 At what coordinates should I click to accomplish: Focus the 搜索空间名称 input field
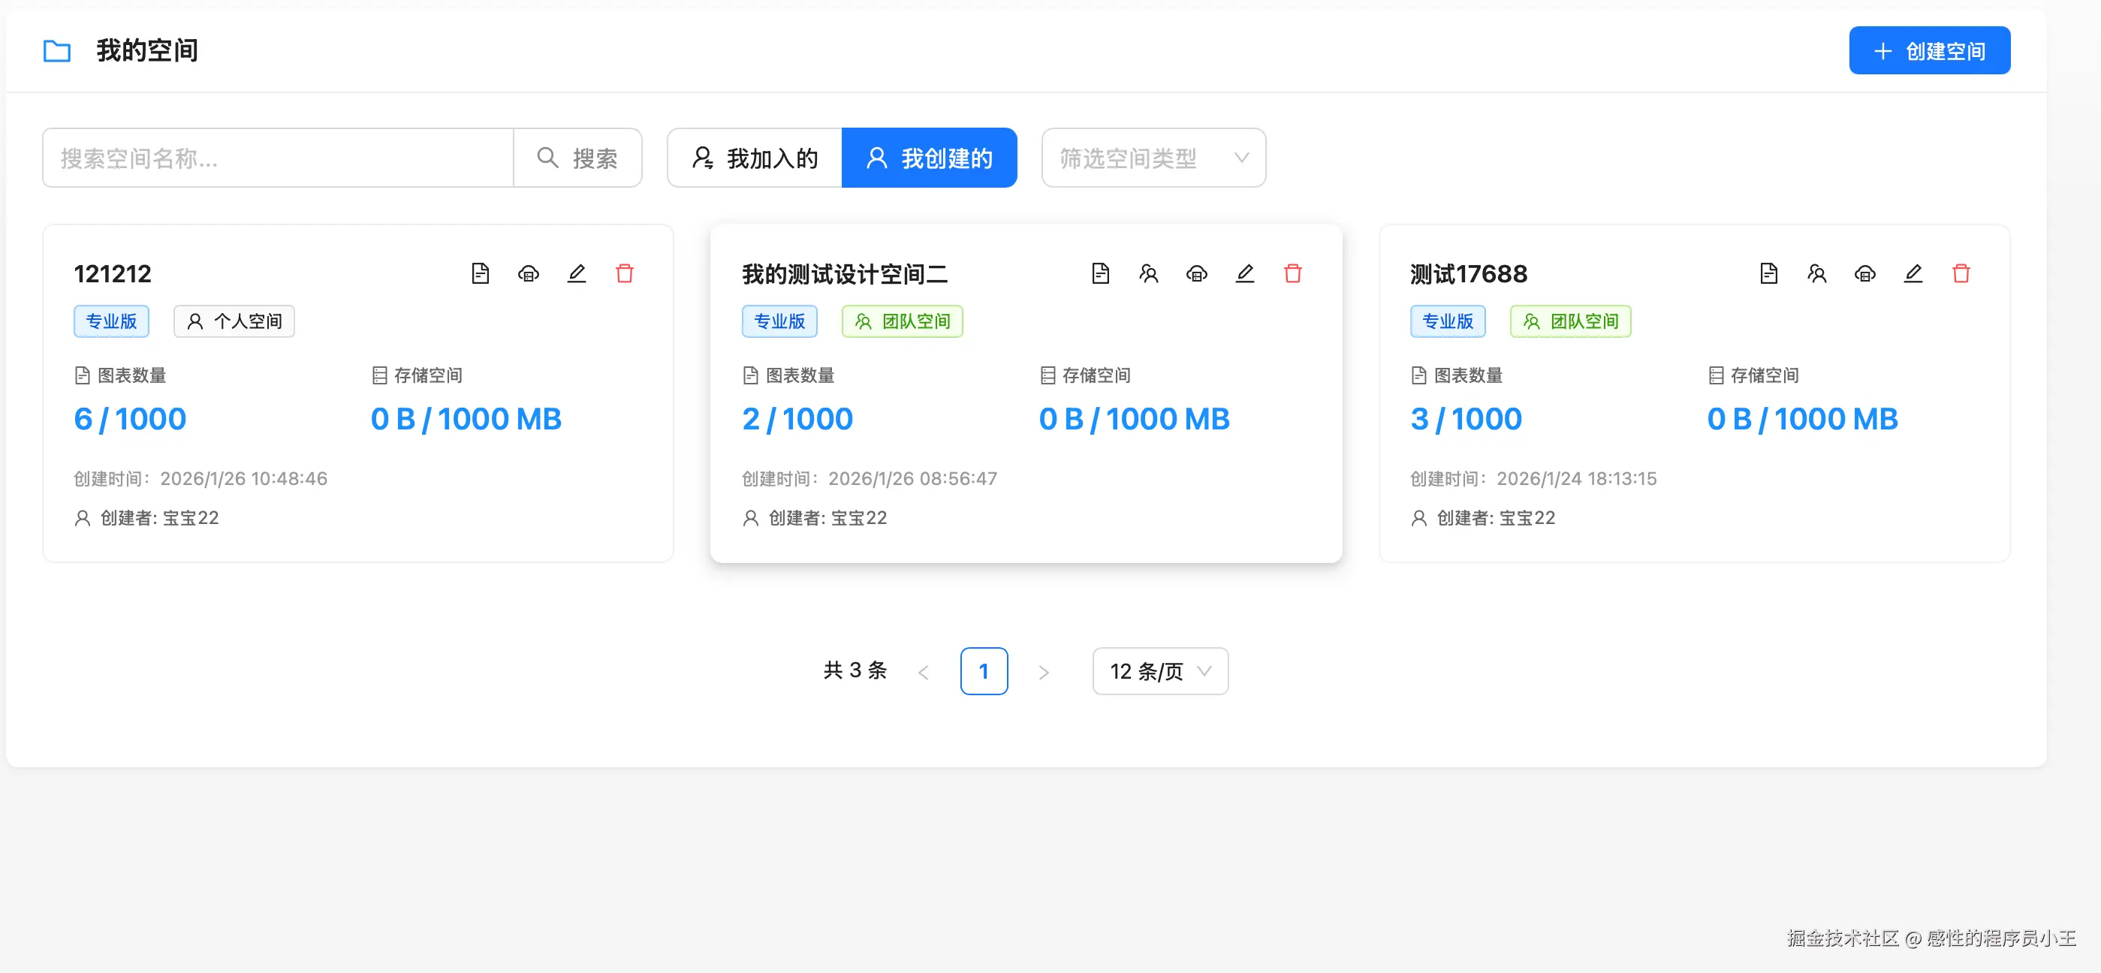tap(277, 158)
